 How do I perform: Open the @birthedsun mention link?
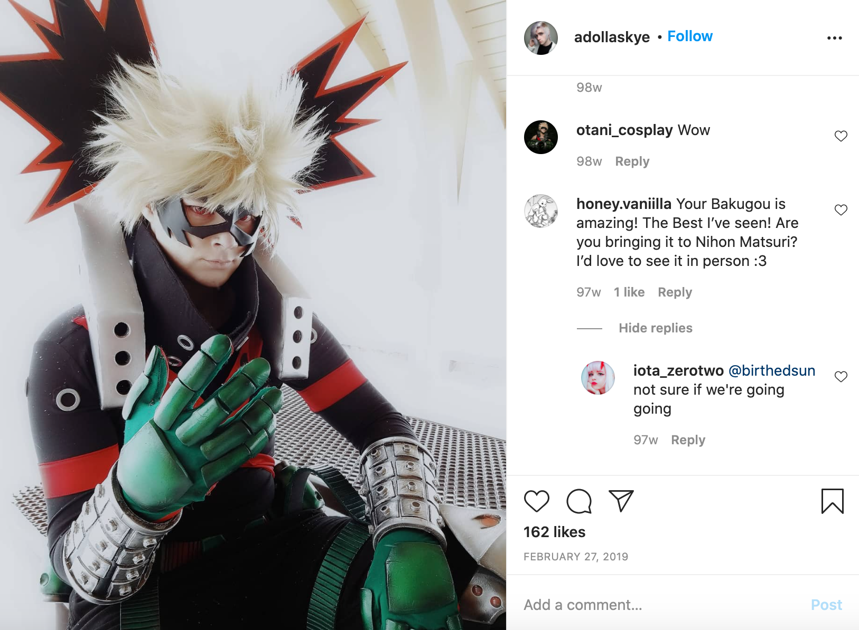click(772, 370)
